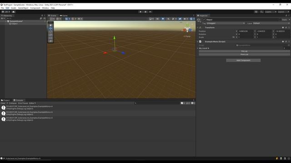
Task: Click the Position X input field
Action: click(246, 31)
